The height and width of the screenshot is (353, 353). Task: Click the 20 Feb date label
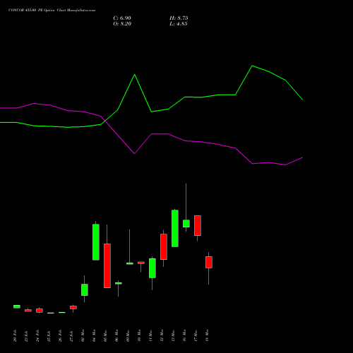(15, 335)
